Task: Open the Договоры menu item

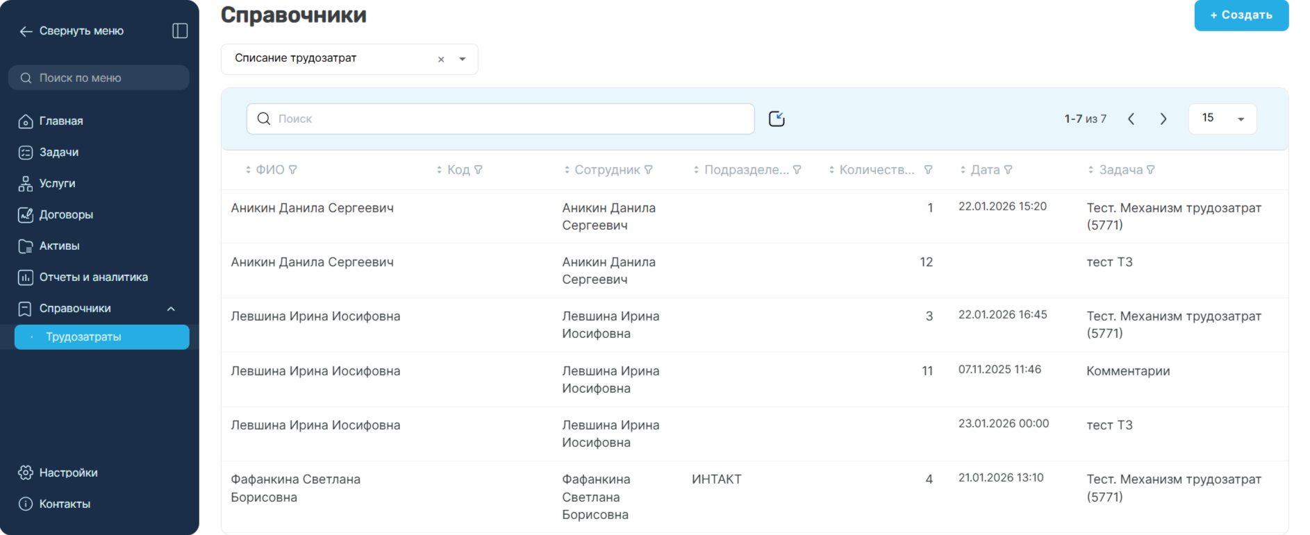Action: [66, 215]
